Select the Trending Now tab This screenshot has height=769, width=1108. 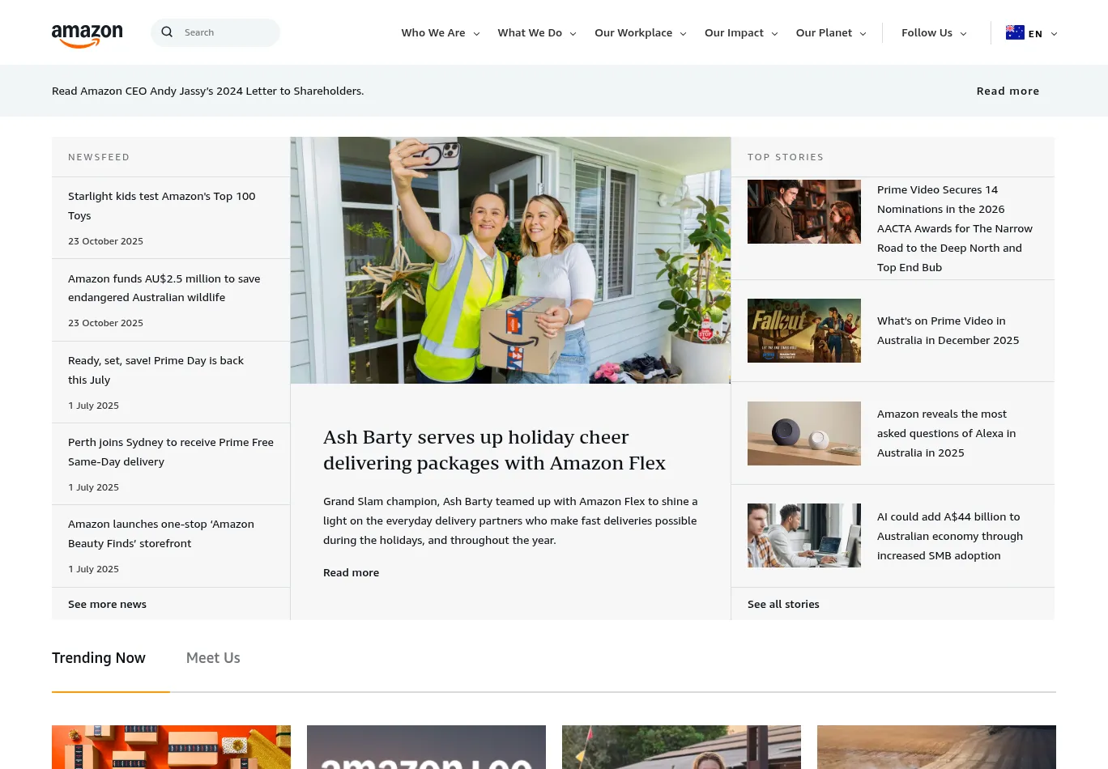click(99, 658)
